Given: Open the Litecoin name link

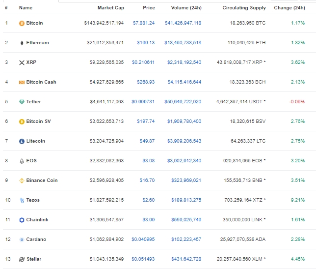Looking at the screenshot, I should pos(36,141).
